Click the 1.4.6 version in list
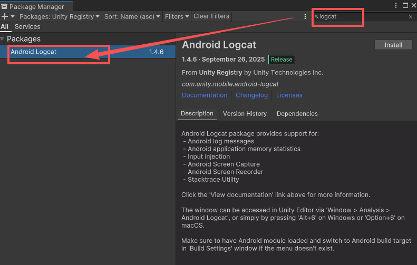This screenshot has width=417, height=265. 156,52
